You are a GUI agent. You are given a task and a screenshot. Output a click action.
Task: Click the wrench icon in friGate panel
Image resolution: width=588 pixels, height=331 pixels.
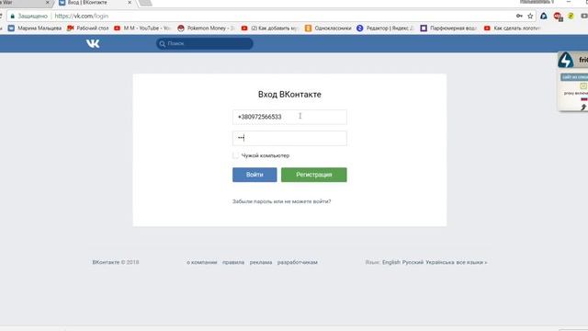[x=583, y=108]
